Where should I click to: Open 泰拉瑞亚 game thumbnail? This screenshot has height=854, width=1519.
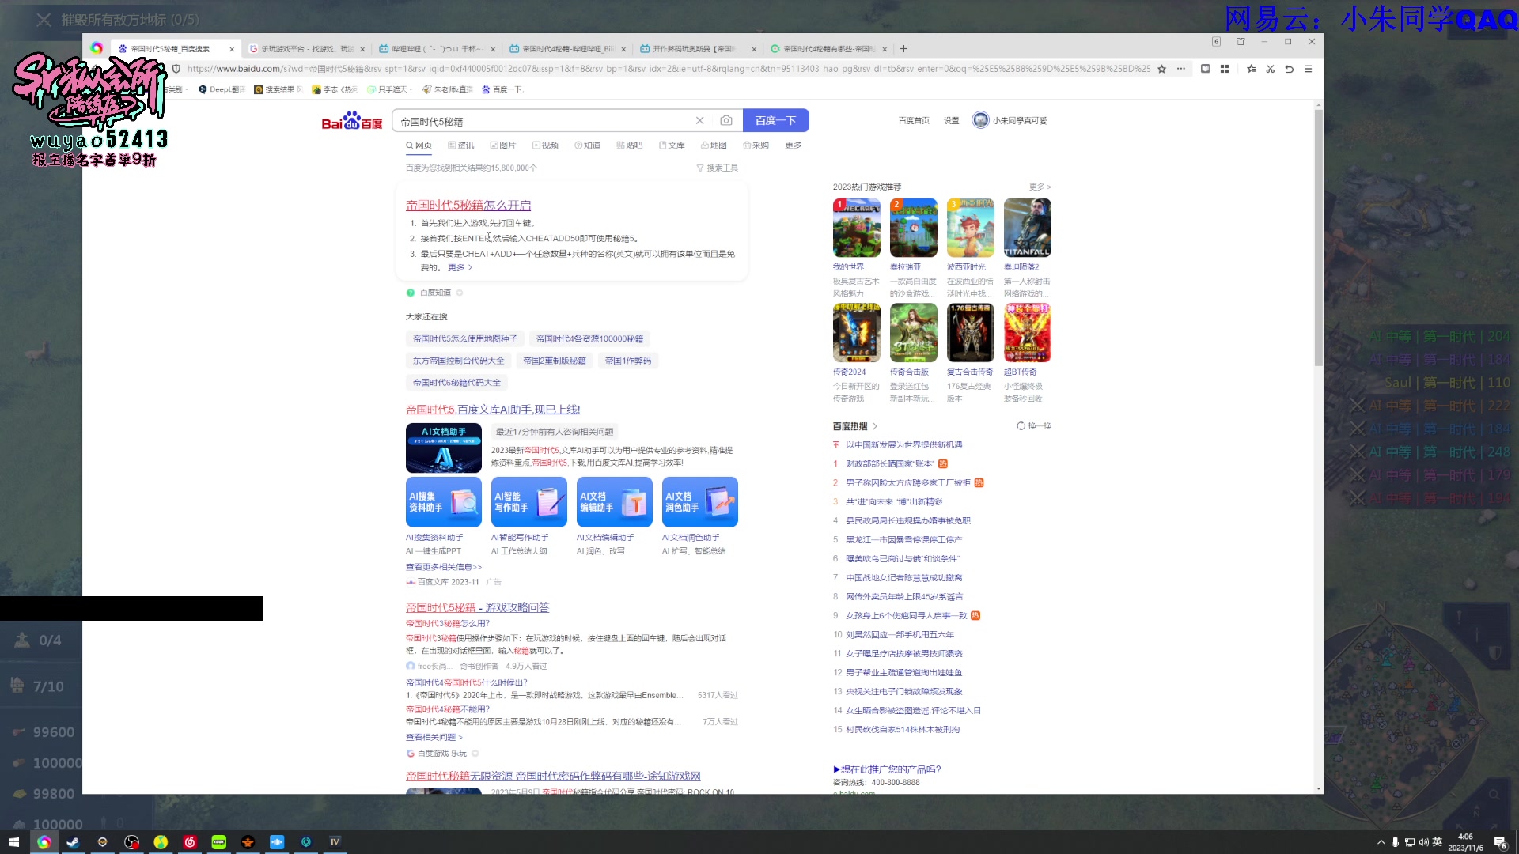click(x=913, y=228)
